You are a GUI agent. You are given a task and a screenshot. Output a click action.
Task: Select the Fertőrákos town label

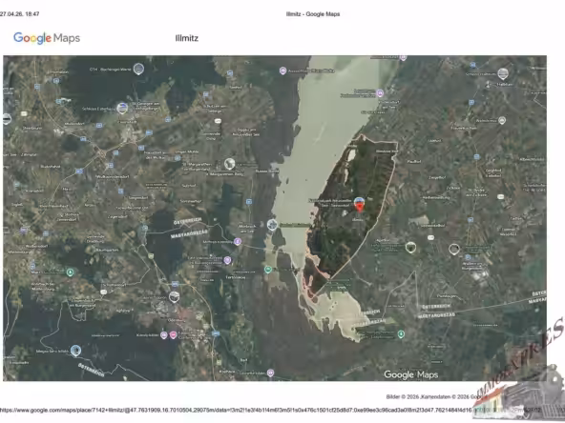click(x=235, y=277)
